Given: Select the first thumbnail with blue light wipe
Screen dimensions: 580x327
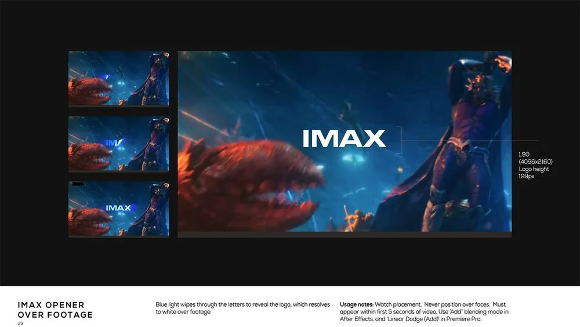Looking at the screenshot, I should (x=119, y=78).
